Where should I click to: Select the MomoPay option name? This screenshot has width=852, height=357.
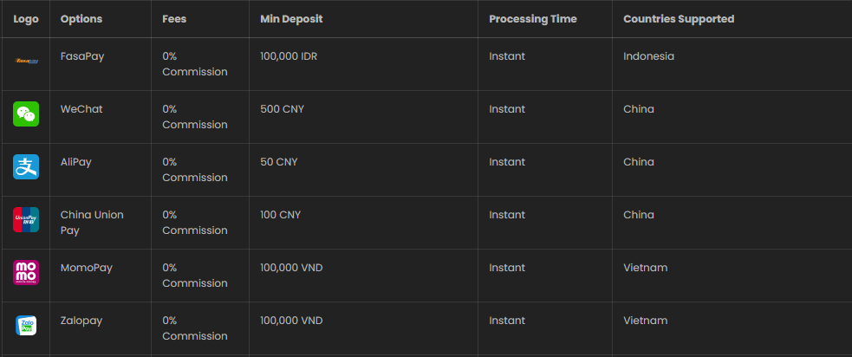(87, 268)
